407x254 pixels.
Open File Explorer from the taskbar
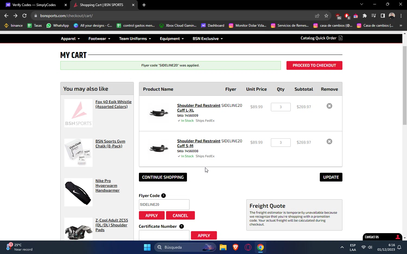(x=223, y=247)
